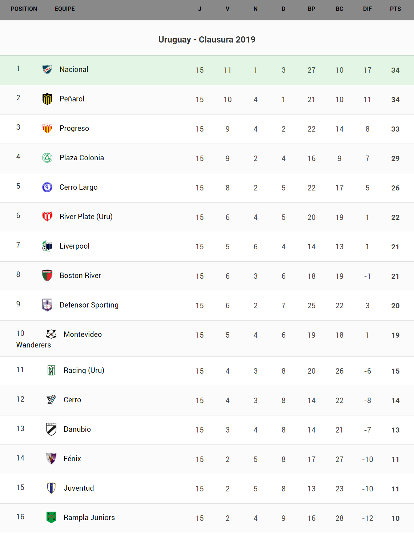Viewport: 414px width, 535px height.
Task: Click the River Plate (Uru) crest
Action: pyautogui.click(x=47, y=217)
